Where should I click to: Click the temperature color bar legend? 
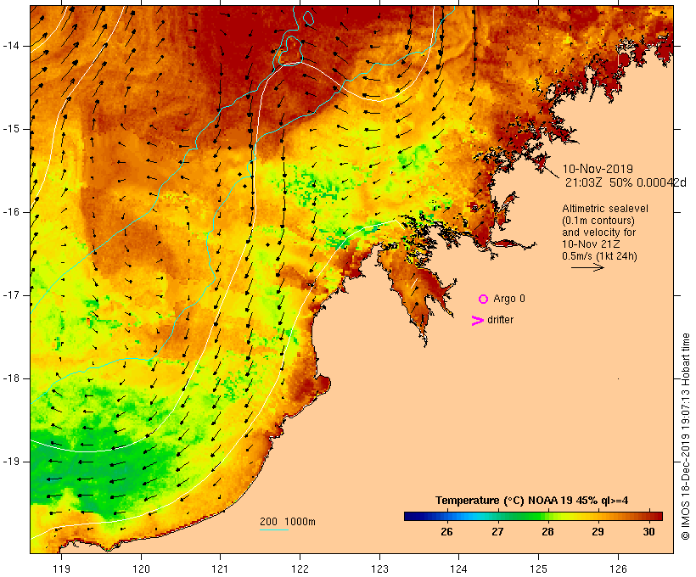[533, 516]
